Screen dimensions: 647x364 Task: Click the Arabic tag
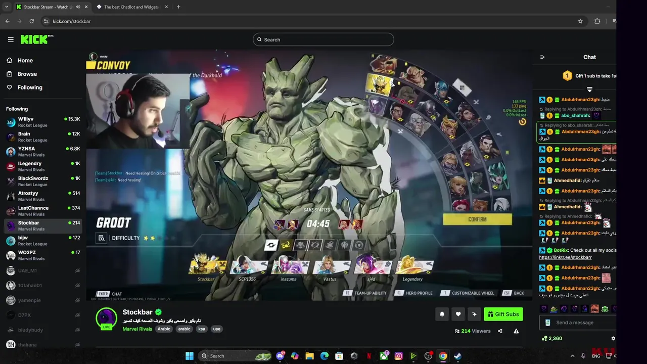coord(164,329)
